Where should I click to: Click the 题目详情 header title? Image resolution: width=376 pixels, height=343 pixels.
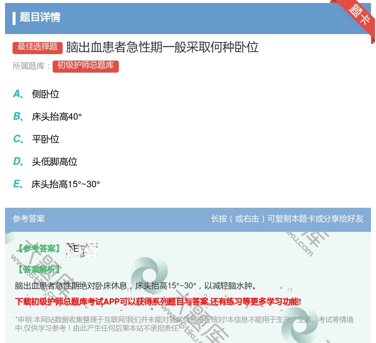click(40, 17)
